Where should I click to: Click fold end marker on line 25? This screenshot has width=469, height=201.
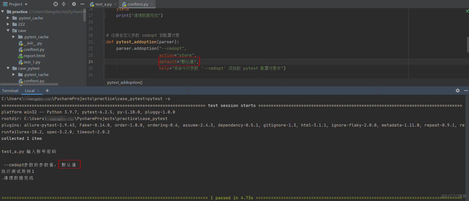coord(104,68)
